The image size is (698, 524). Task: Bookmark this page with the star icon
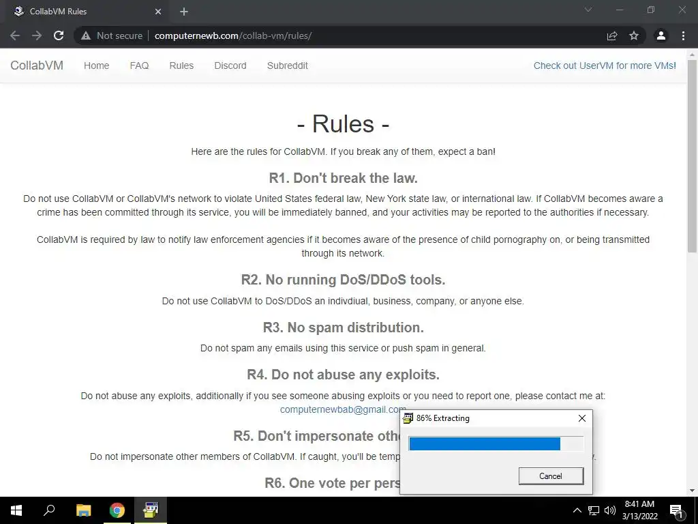[x=634, y=35]
